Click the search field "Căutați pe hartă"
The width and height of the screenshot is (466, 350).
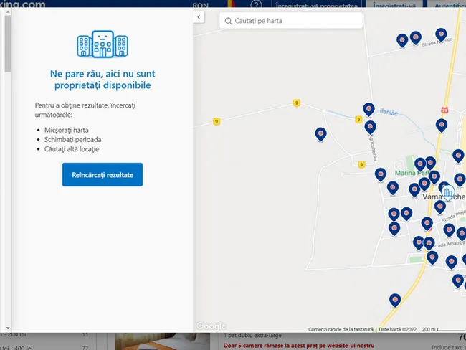[294, 21]
